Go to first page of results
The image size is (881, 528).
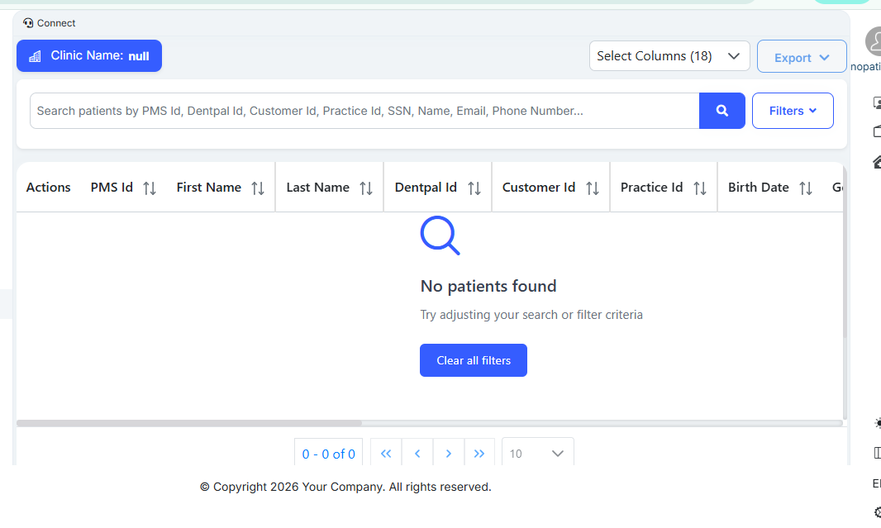click(386, 454)
